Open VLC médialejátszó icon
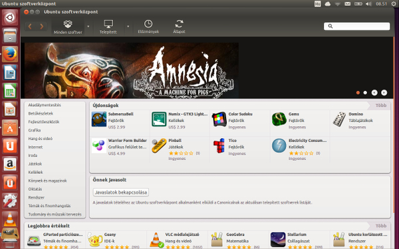 click(156, 240)
